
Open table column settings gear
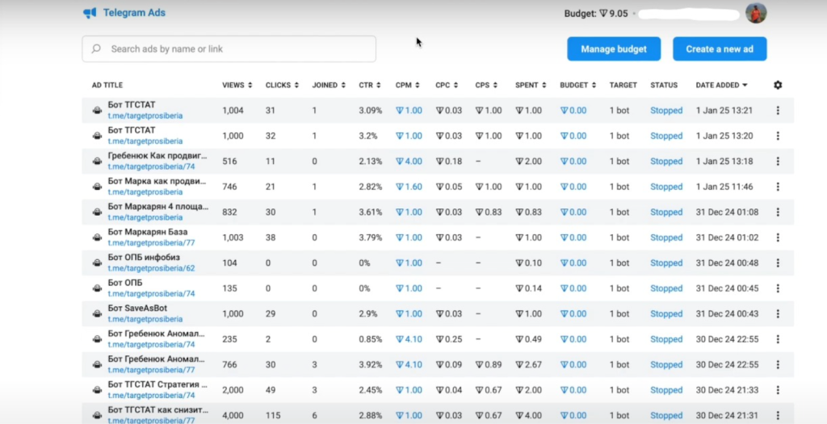coord(778,85)
